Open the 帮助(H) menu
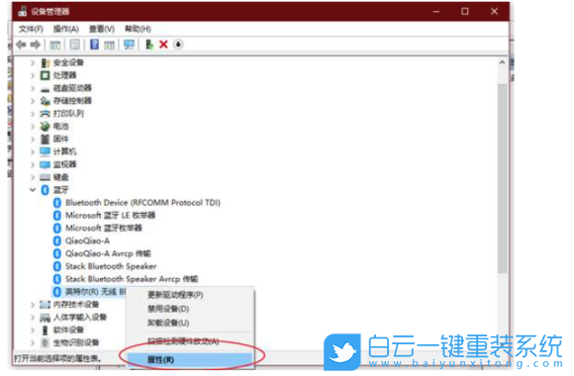This screenshot has height=376, width=574. click(138, 29)
